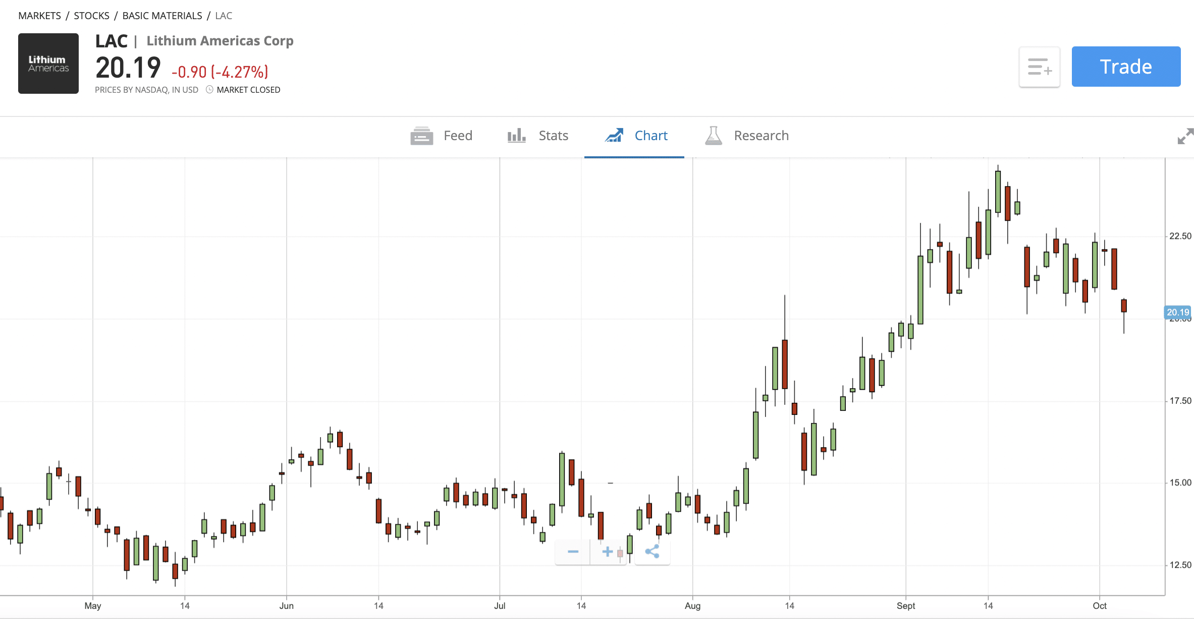Screen dimensions: 1194x619
Task: Click the Jul date axis label
Action: [x=500, y=606]
